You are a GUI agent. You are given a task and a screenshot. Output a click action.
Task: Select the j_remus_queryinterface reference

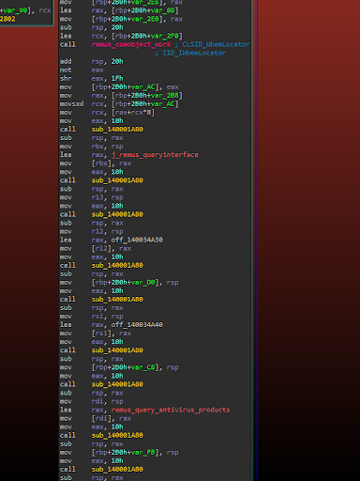pyautogui.click(x=155, y=155)
